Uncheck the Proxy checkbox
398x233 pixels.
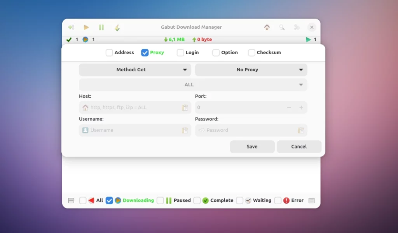tap(145, 52)
